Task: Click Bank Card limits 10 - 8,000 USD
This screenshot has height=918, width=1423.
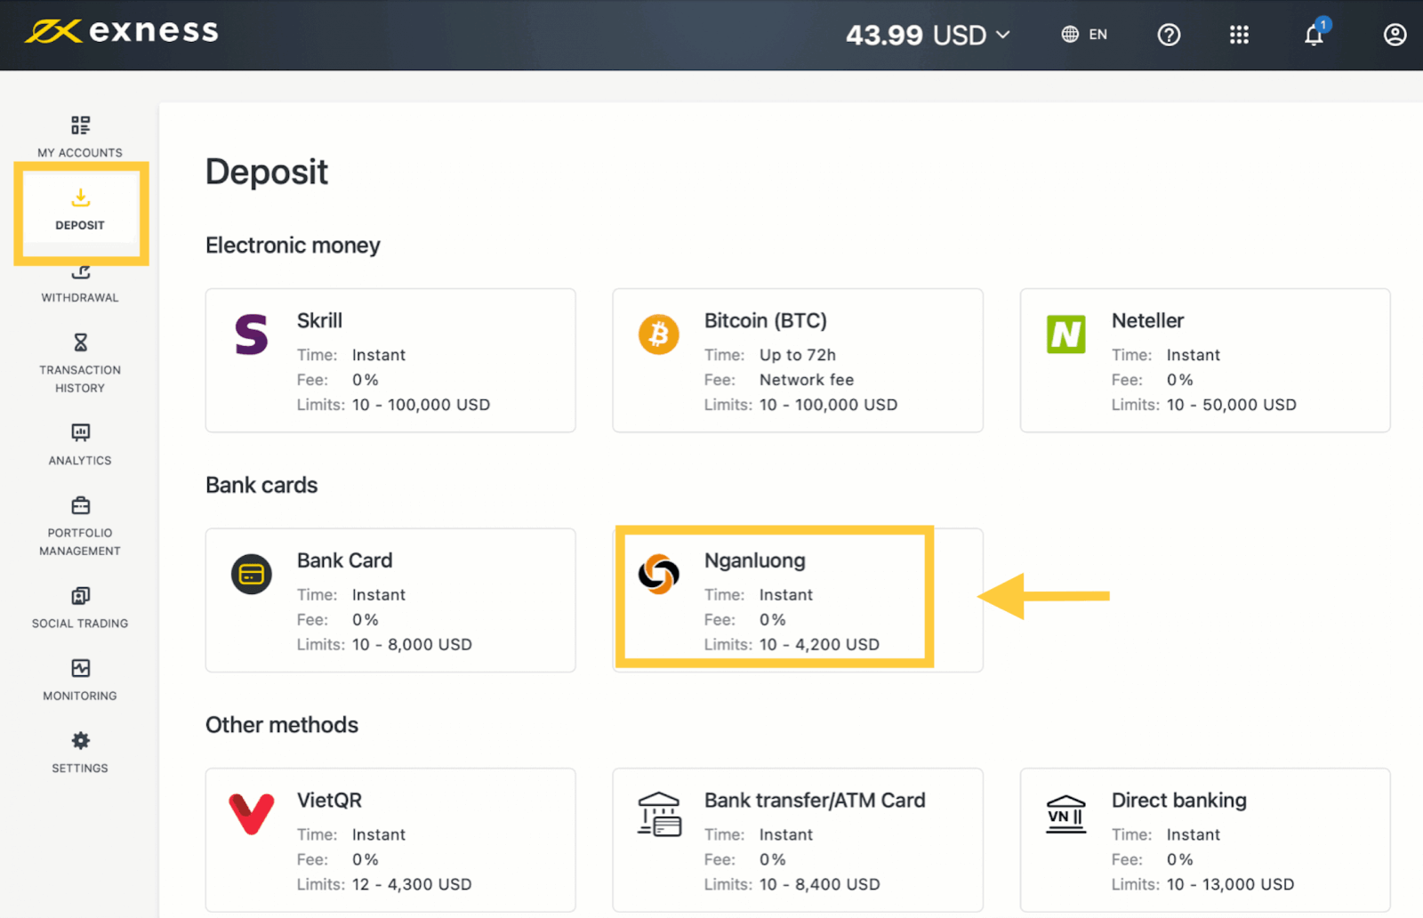Action: pyautogui.click(x=412, y=645)
